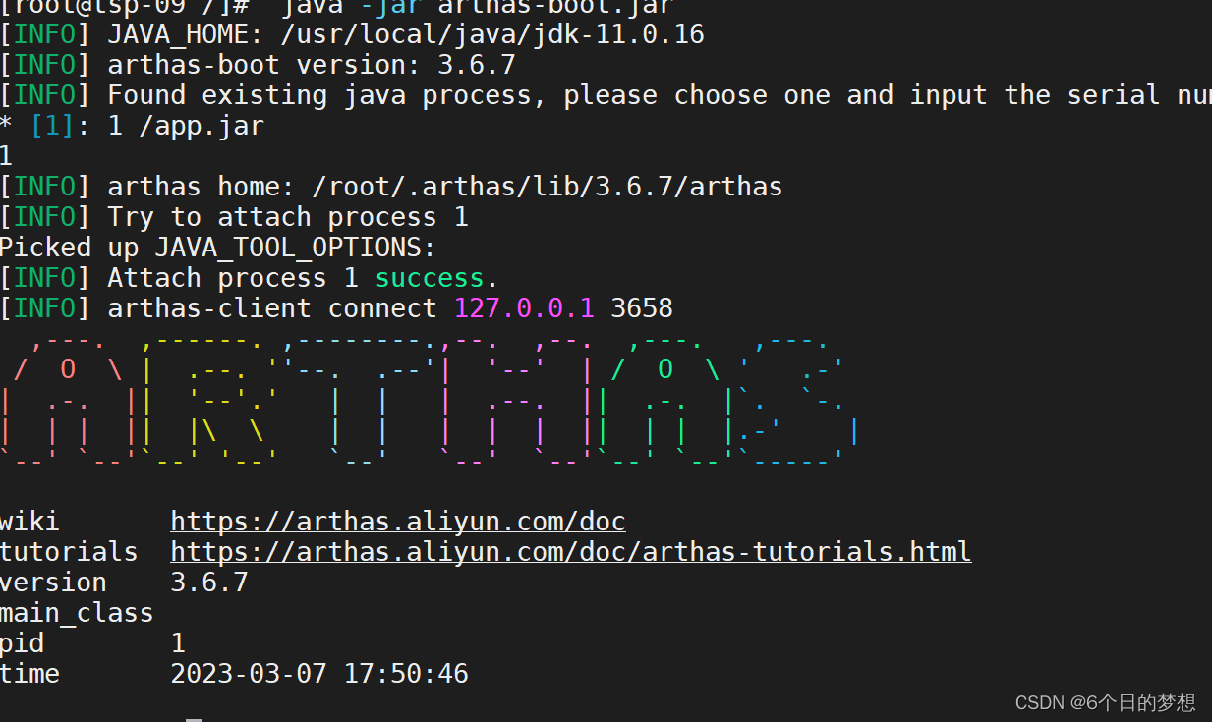Click the 'wiki' label
The width and height of the screenshot is (1212, 722).
click(29, 522)
